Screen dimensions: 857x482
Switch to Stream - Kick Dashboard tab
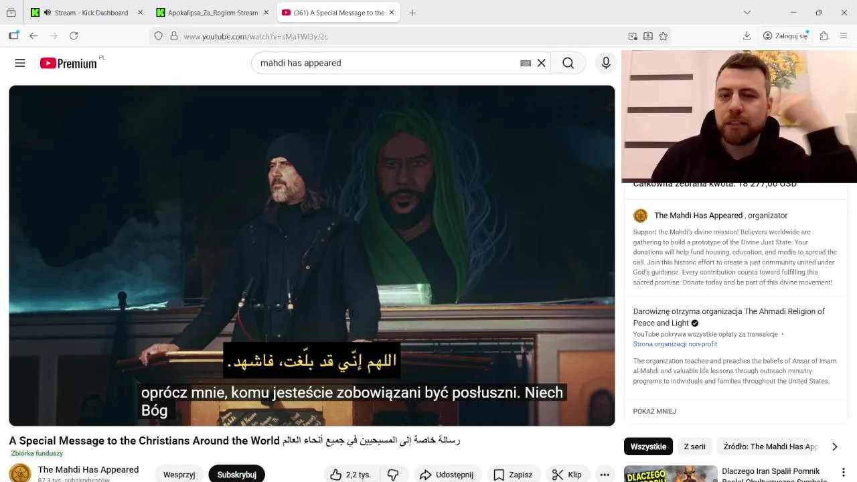pos(86,13)
